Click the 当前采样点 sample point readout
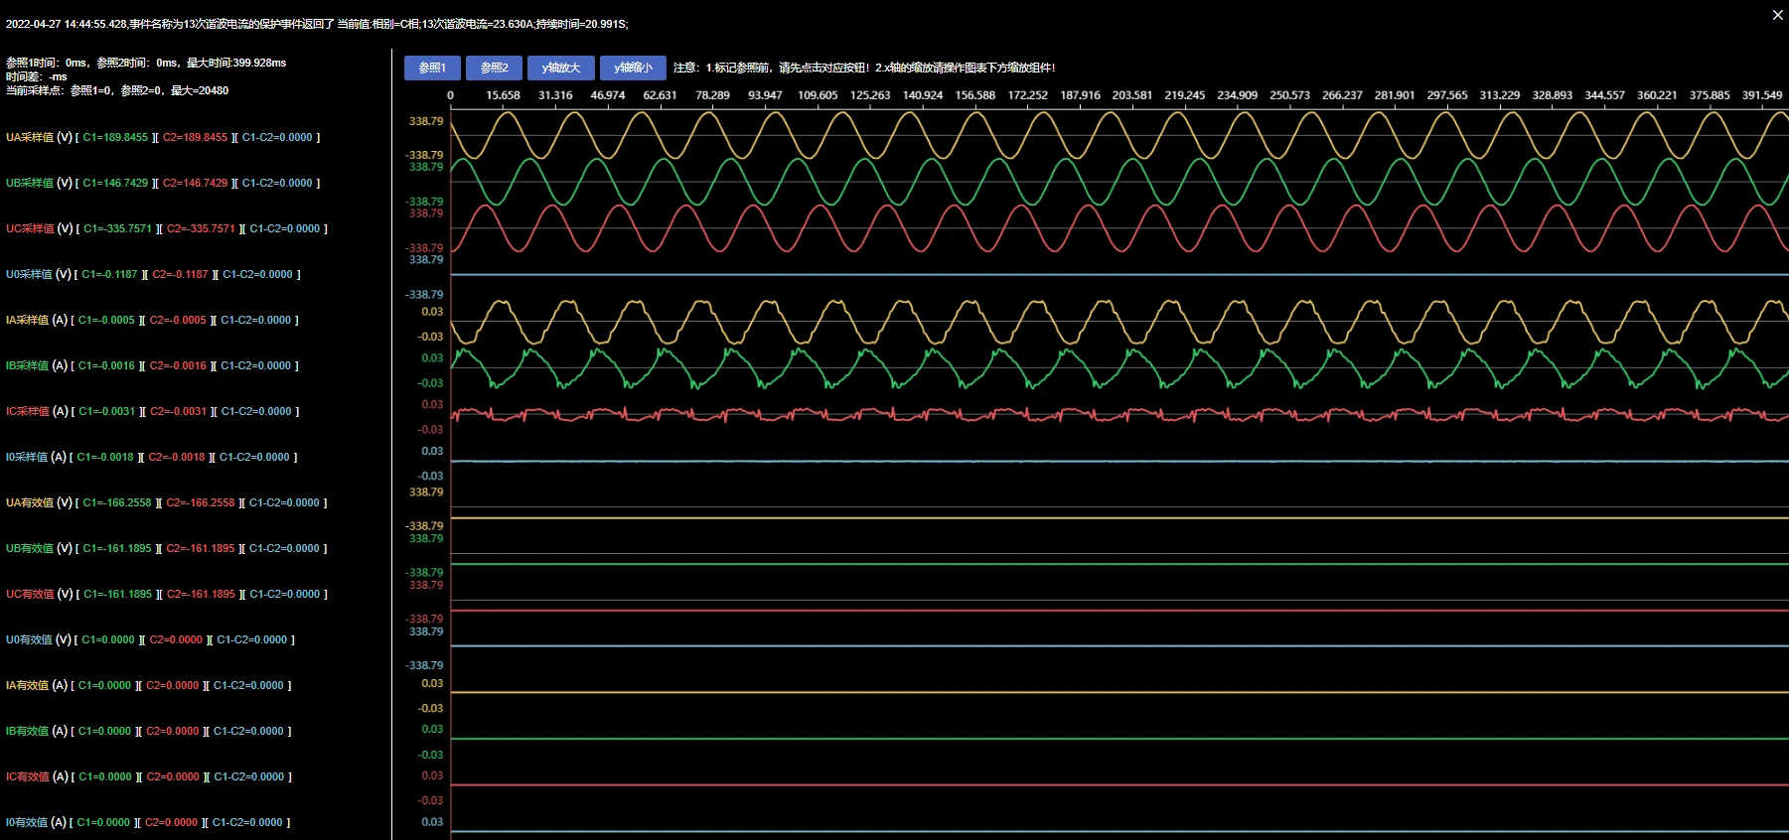The width and height of the screenshot is (1789, 840). click(117, 90)
